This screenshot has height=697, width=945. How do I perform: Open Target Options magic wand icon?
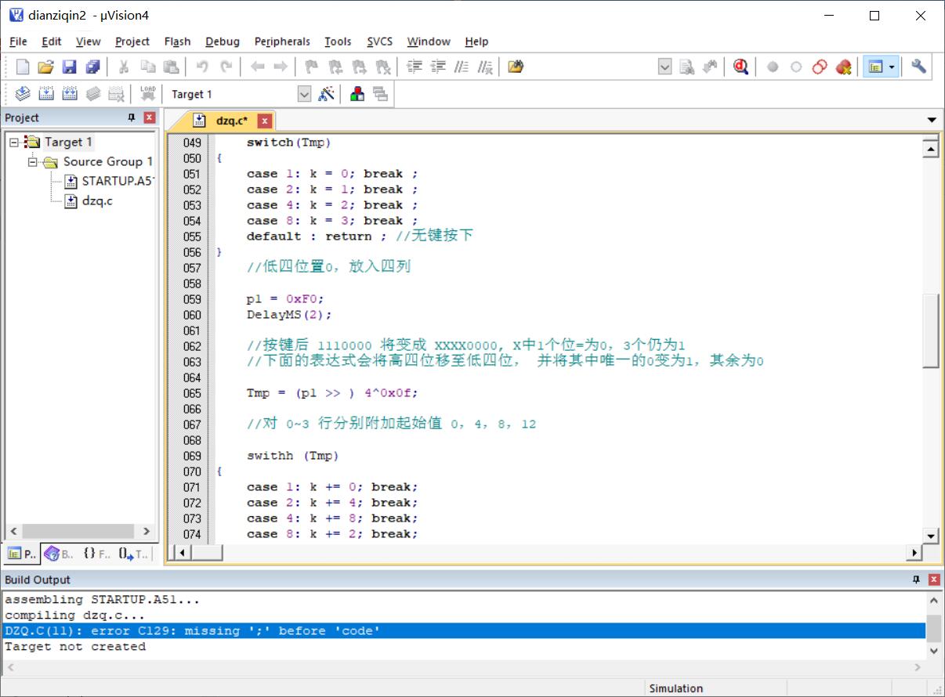point(327,95)
